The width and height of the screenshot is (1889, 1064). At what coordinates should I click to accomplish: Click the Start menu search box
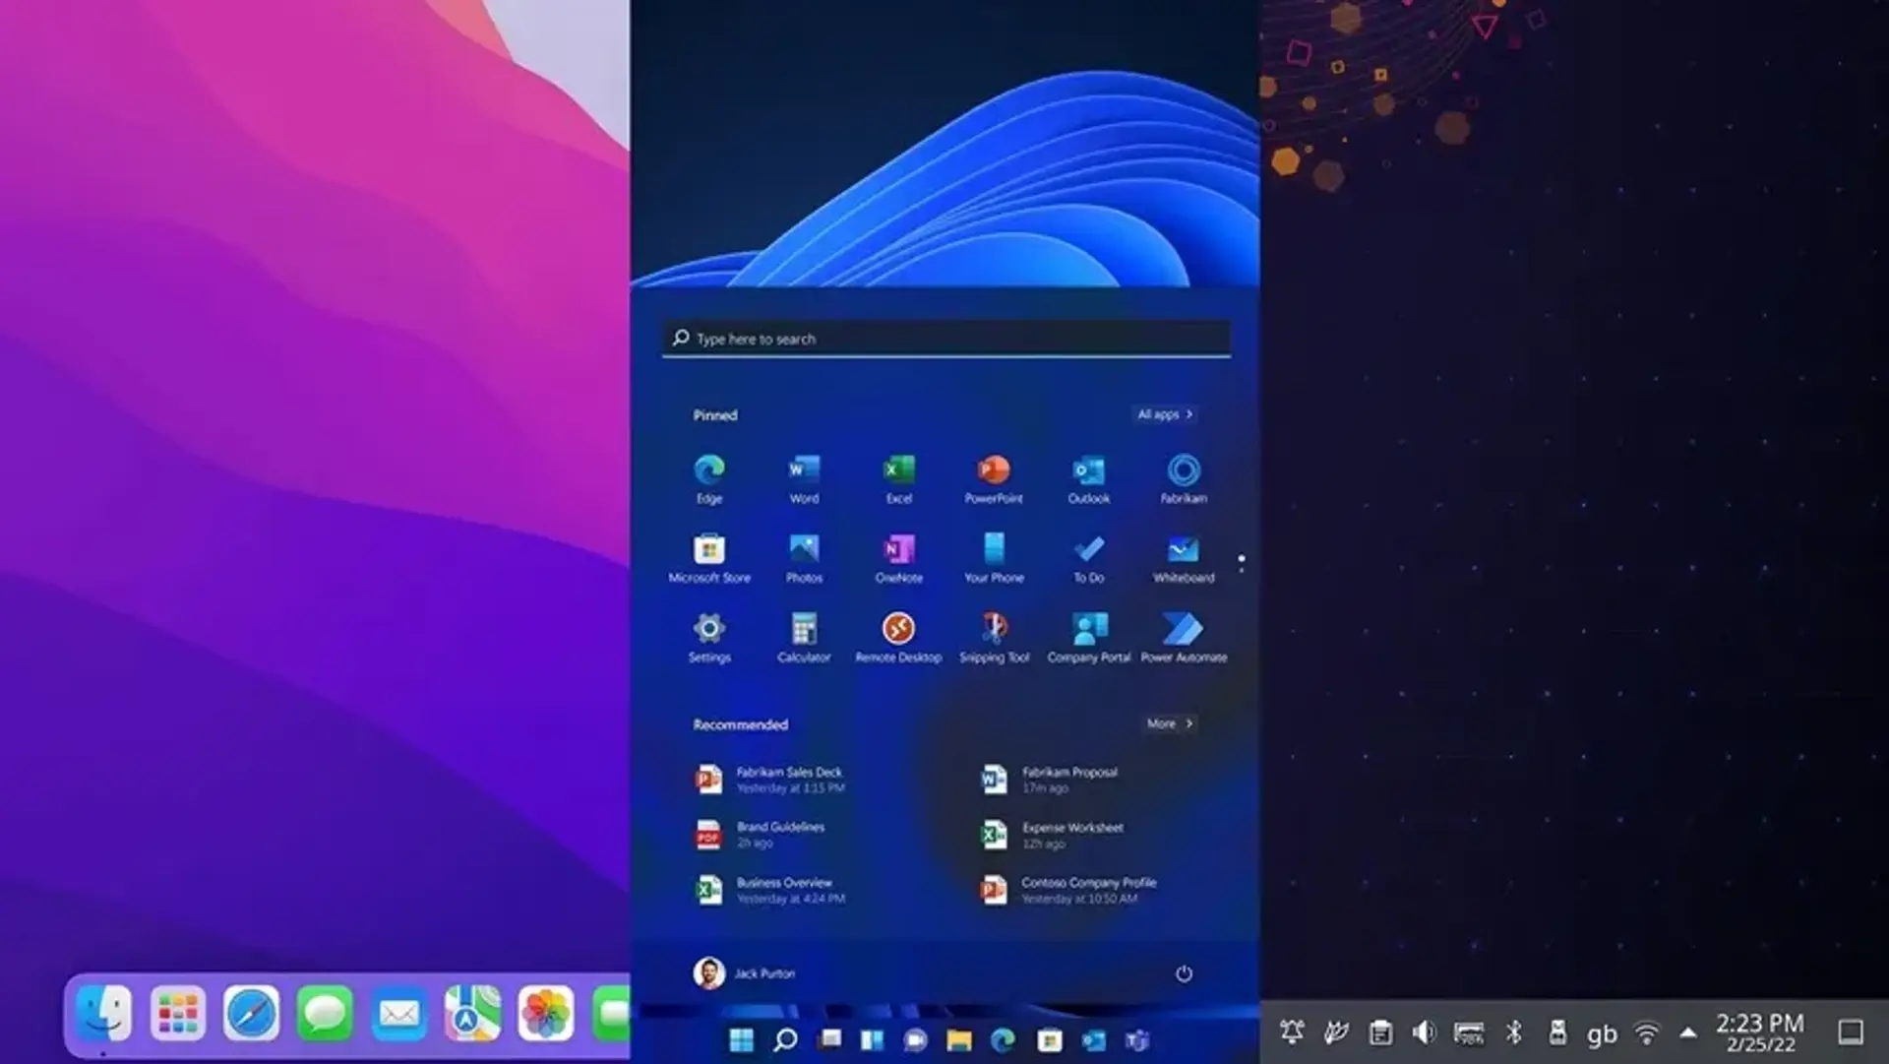pos(946,339)
